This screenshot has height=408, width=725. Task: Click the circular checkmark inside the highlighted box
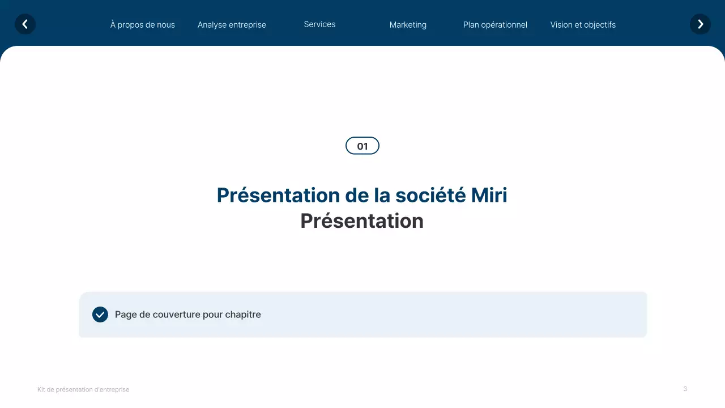pyautogui.click(x=100, y=314)
